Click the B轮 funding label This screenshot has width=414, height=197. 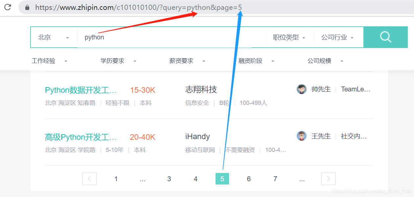(x=224, y=103)
